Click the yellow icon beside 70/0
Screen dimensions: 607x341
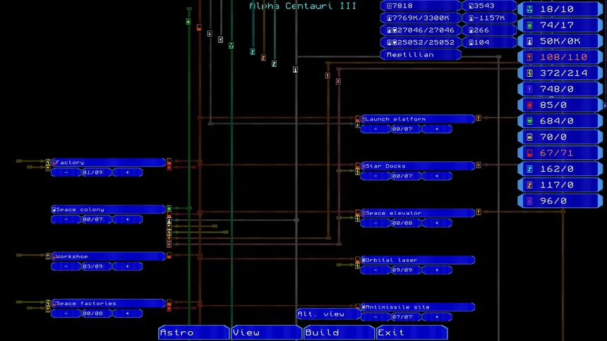529,137
